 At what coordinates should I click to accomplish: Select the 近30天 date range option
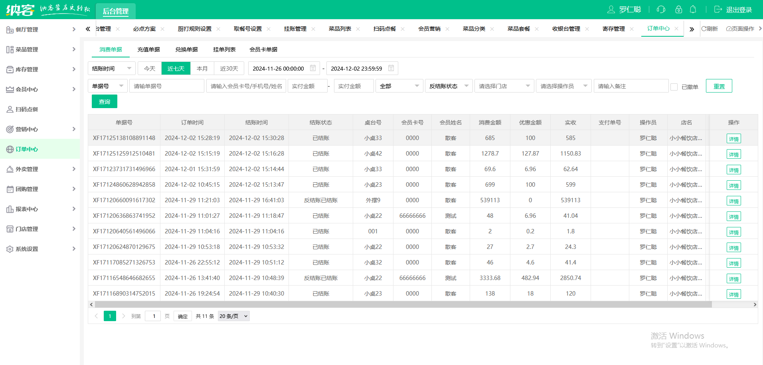229,69
